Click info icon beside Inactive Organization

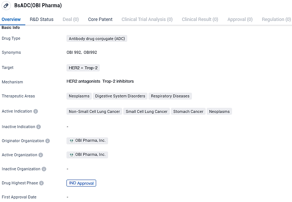[x=44, y=169]
